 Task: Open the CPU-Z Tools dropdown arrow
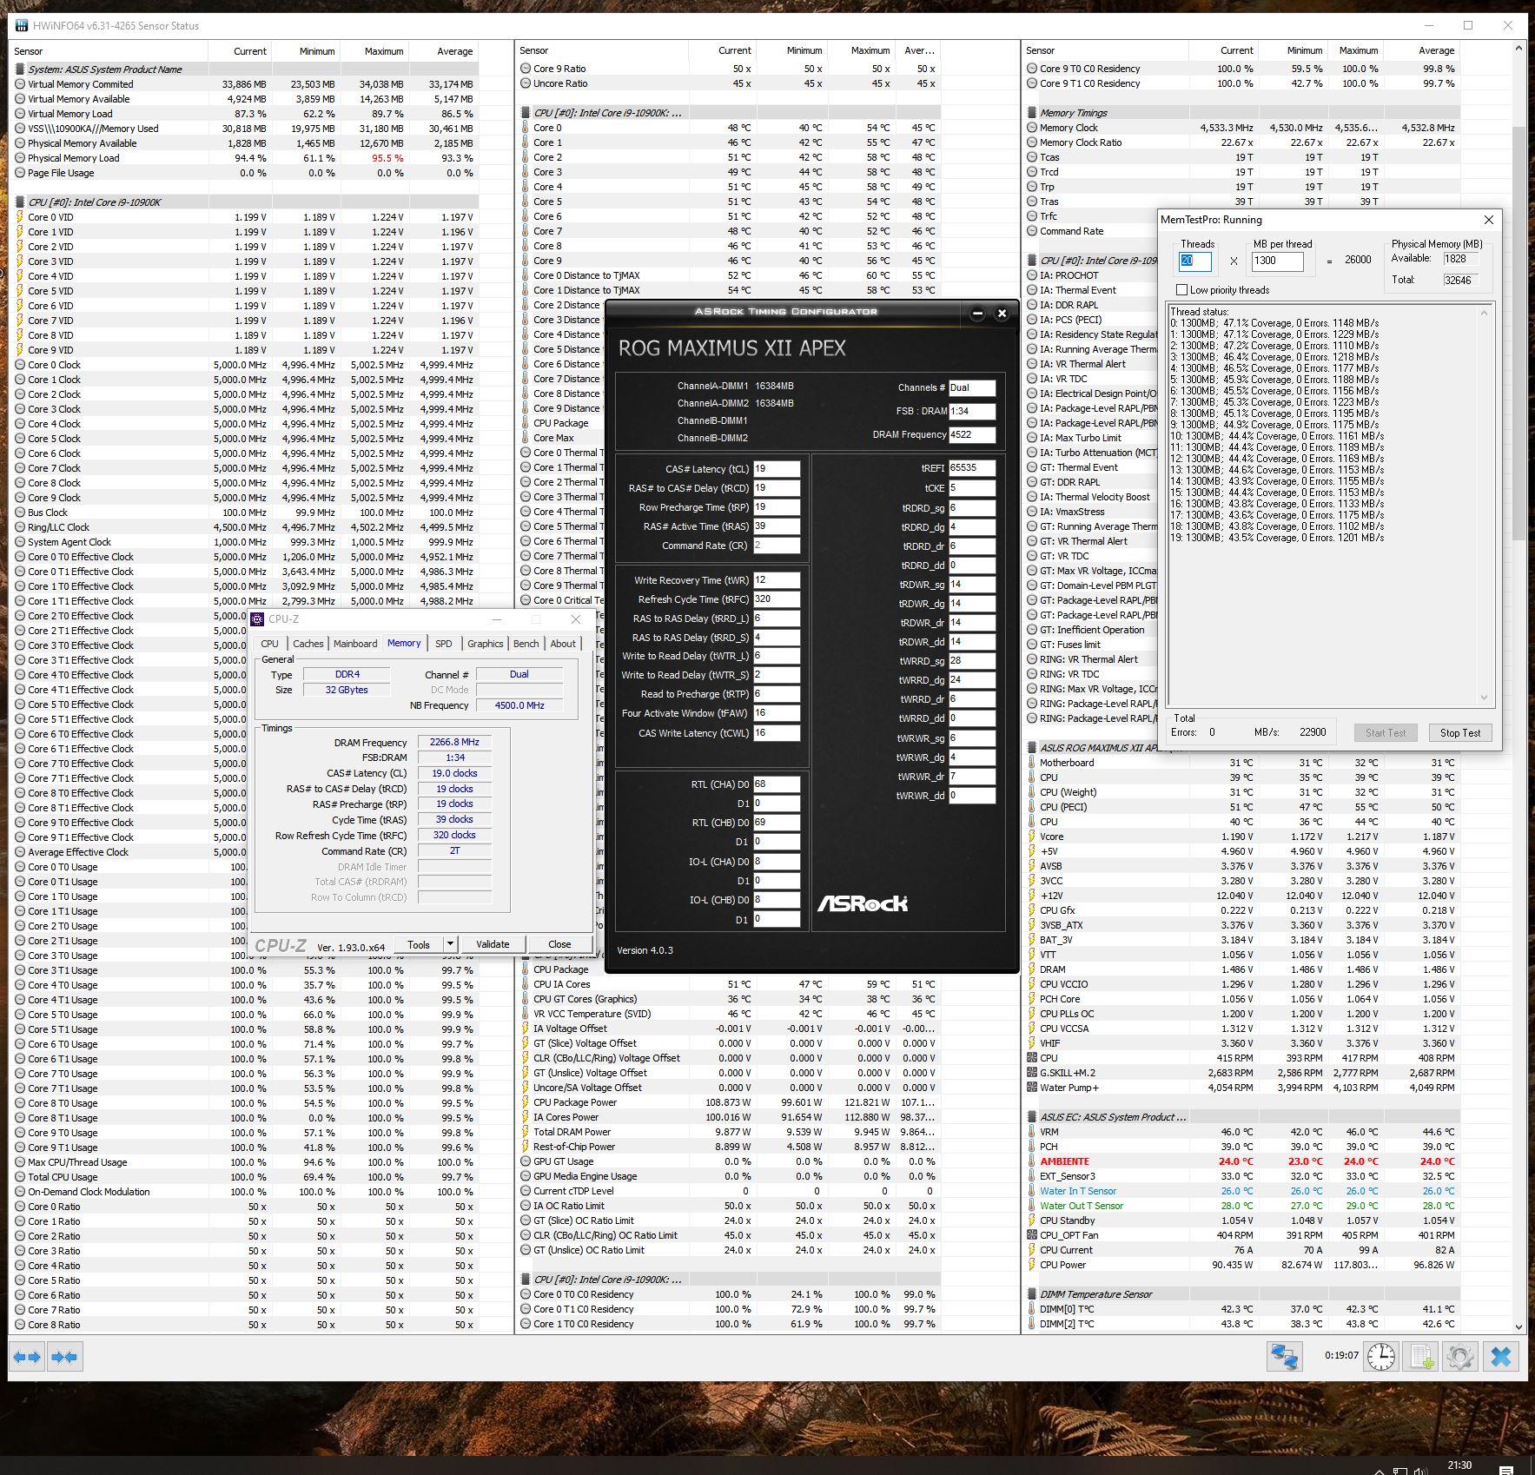tap(450, 944)
